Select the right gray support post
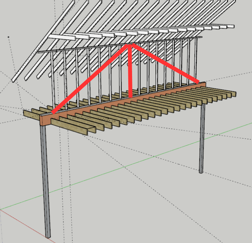Image resolution: width=252 pixels, height=243 pixels. point(202,138)
